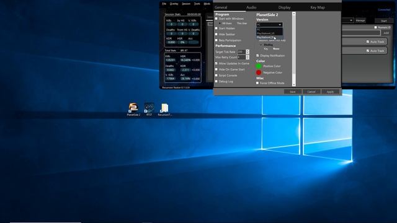Viewport: 397px width, 223px height.
Task: Pick the red Negative Color swatch
Action: pyautogui.click(x=259, y=72)
